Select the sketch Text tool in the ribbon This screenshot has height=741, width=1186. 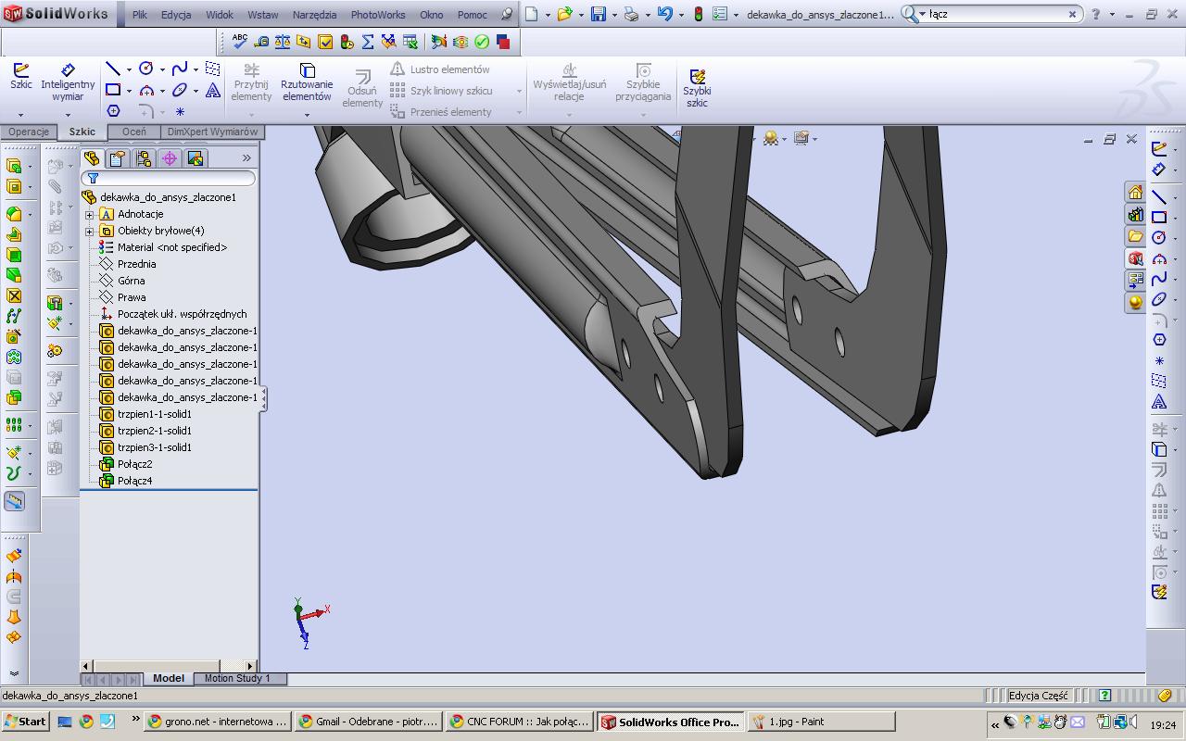click(213, 91)
